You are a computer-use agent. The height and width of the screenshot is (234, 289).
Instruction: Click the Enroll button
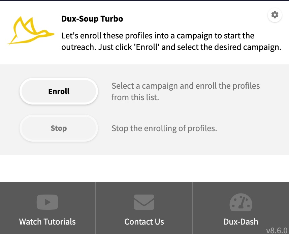click(x=59, y=91)
